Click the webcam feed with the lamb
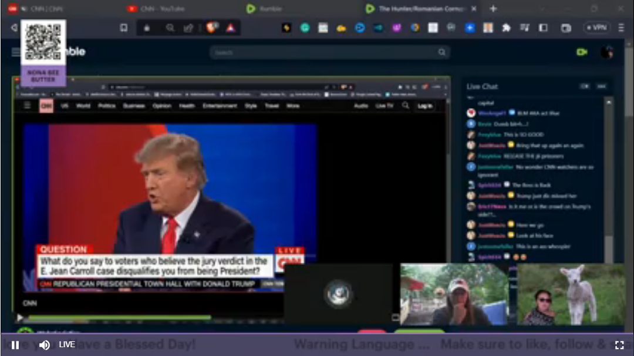Screen dimensions: 634x356 (571, 294)
